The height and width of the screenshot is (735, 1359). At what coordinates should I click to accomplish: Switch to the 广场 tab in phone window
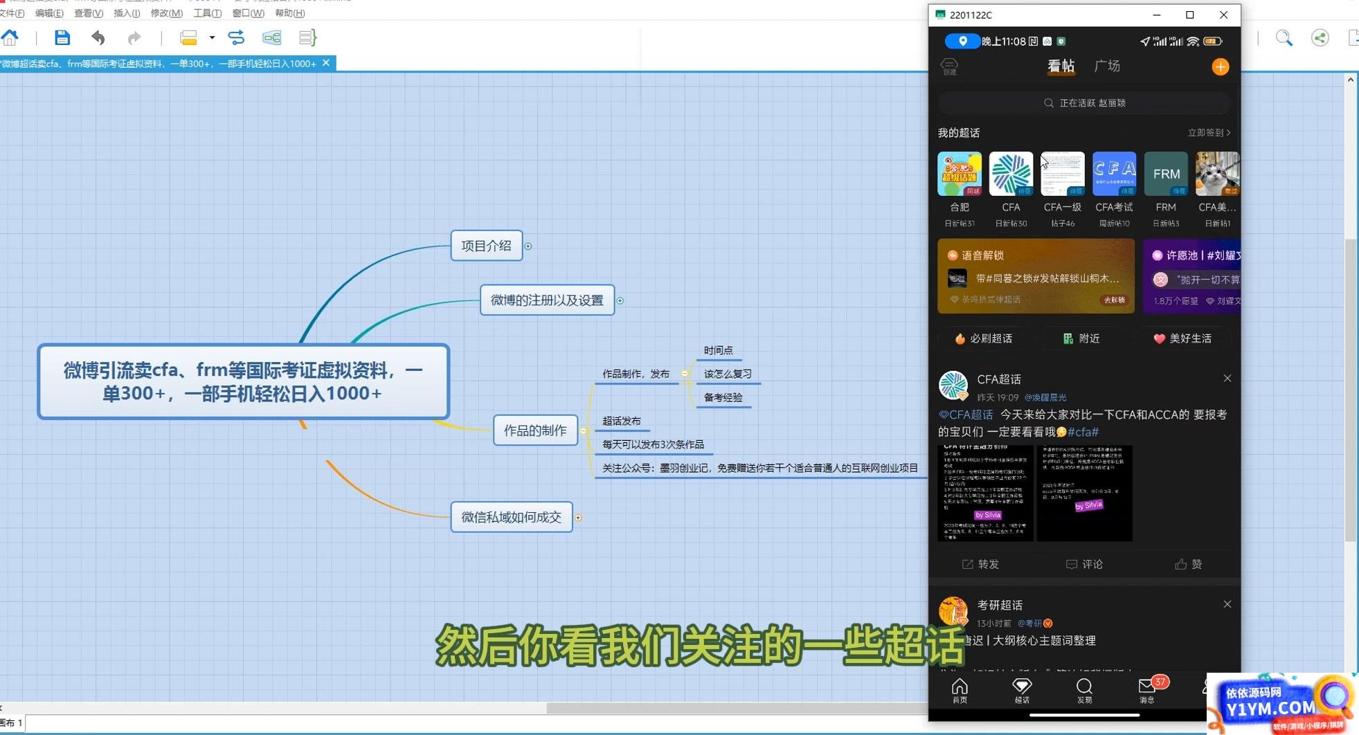tap(1107, 66)
